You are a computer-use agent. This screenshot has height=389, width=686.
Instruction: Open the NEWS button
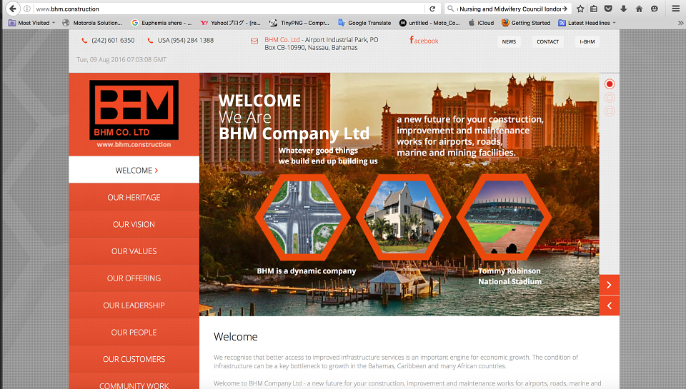(509, 41)
